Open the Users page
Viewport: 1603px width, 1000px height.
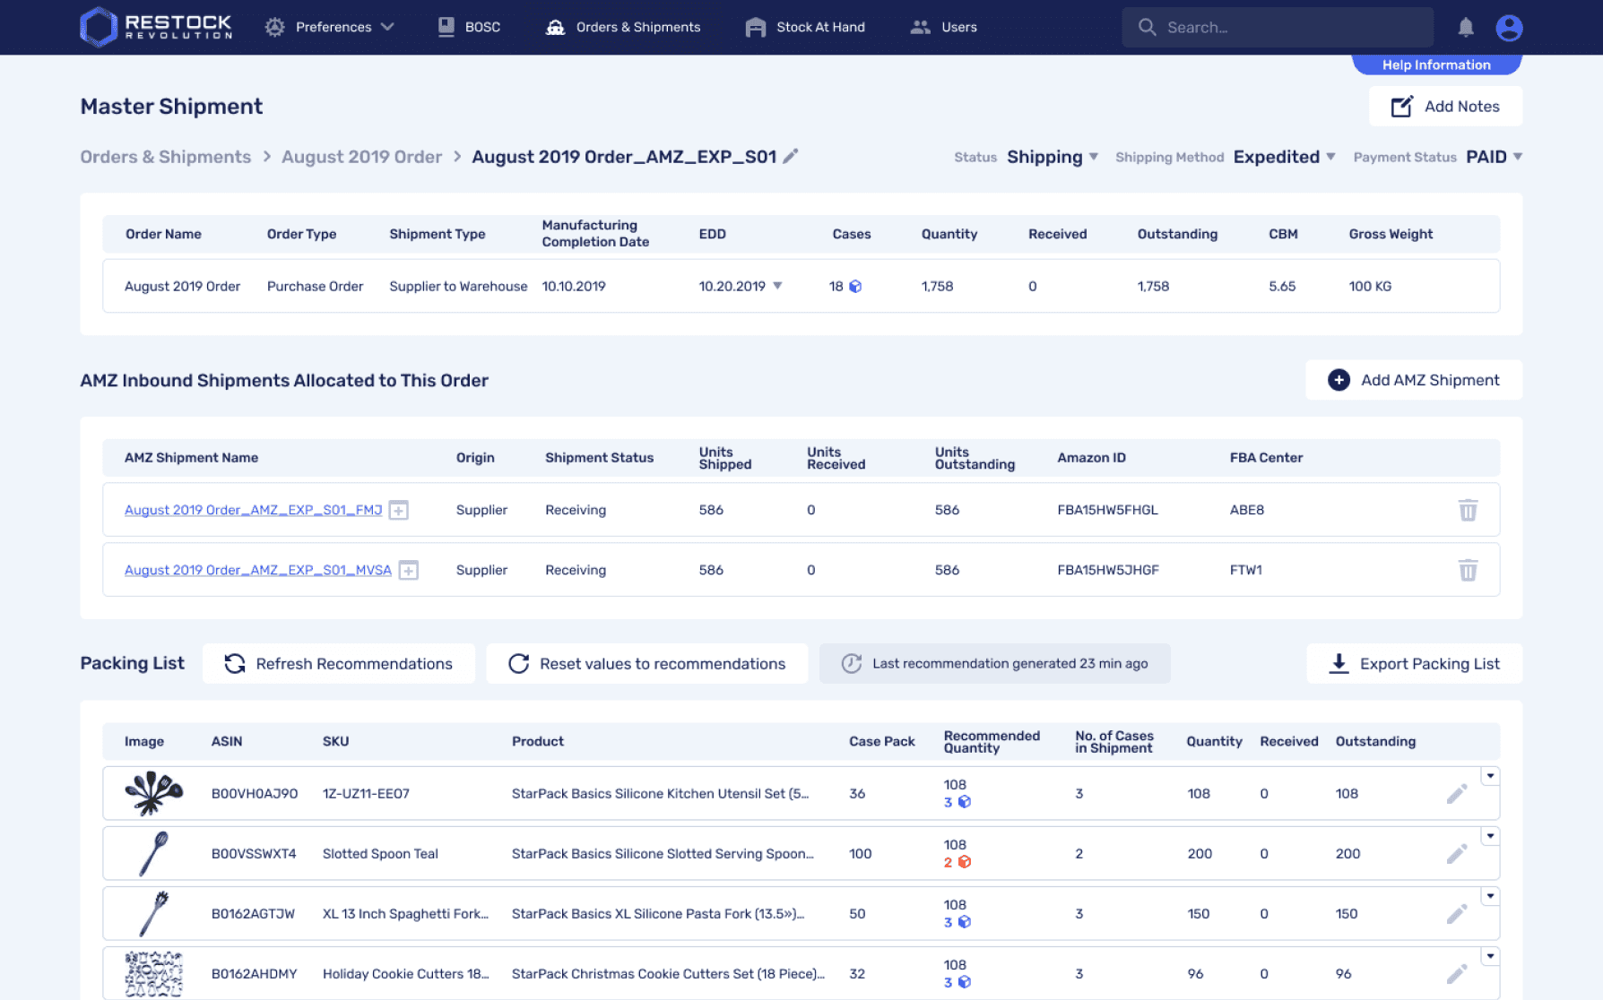point(944,27)
